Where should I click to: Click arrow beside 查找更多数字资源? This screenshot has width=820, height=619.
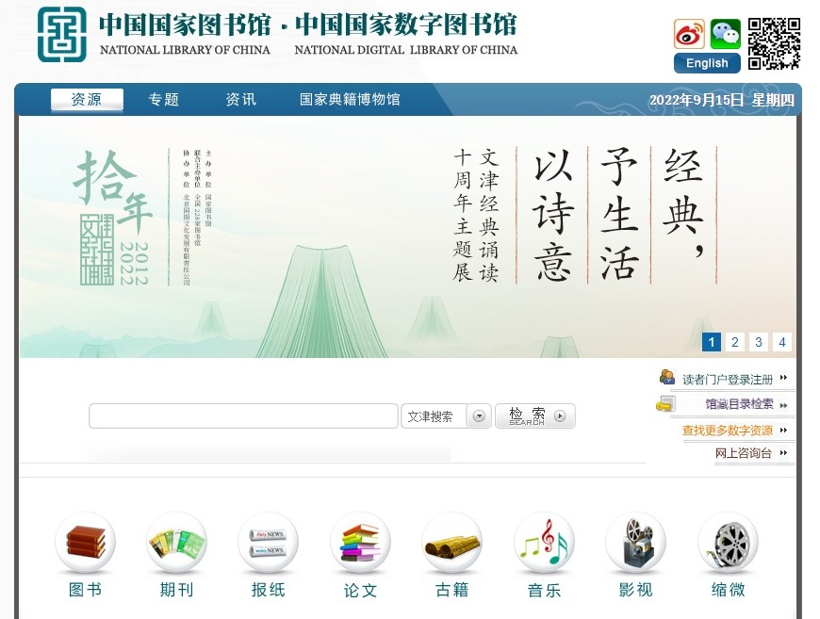tap(783, 431)
